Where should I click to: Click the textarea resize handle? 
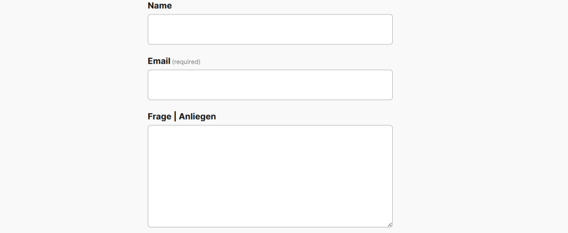click(389, 224)
